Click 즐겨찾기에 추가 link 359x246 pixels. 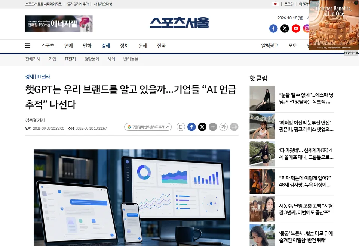click(x=78, y=4)
